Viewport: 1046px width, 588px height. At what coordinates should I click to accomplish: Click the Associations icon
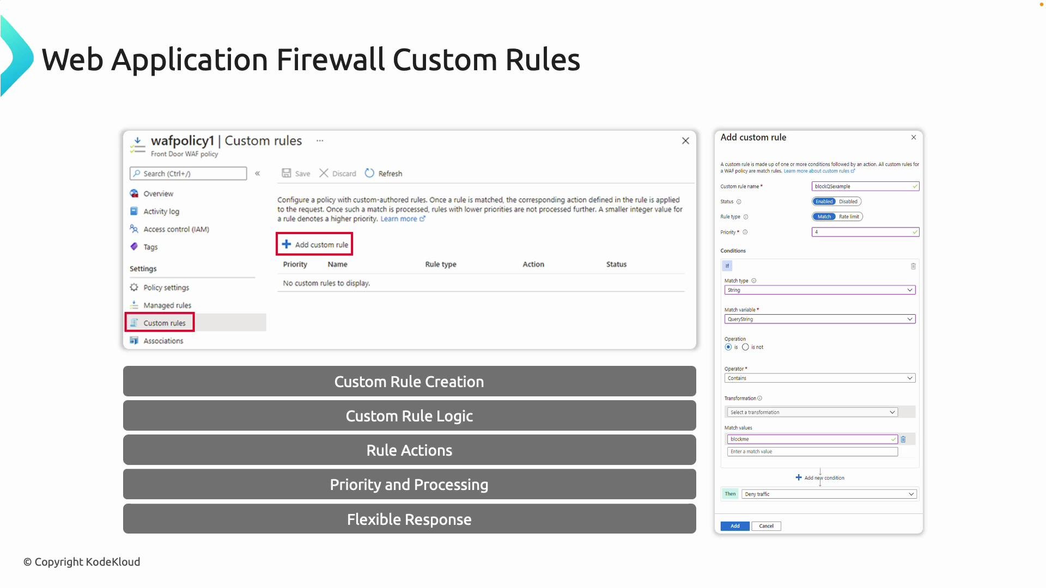[x=134, y=341]
